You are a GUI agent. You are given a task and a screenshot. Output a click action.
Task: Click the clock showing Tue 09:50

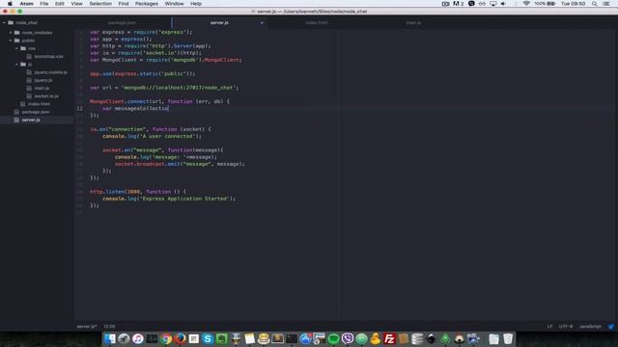point(573,4)
